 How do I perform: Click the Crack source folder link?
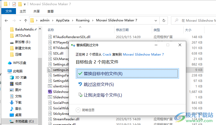tap(107, 54)
